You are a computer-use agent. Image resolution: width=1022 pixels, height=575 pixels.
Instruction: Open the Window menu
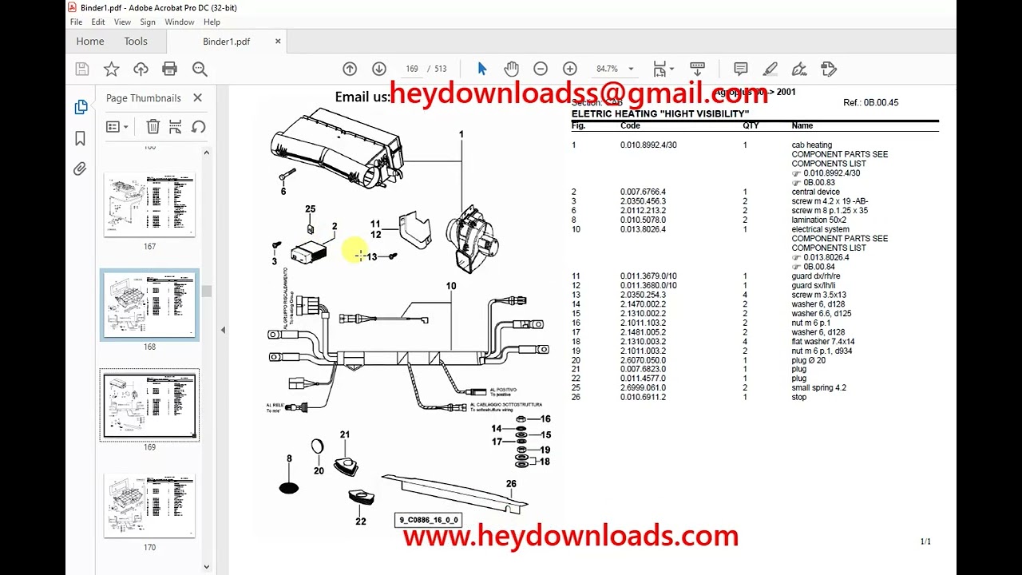(x=180, y=22)
